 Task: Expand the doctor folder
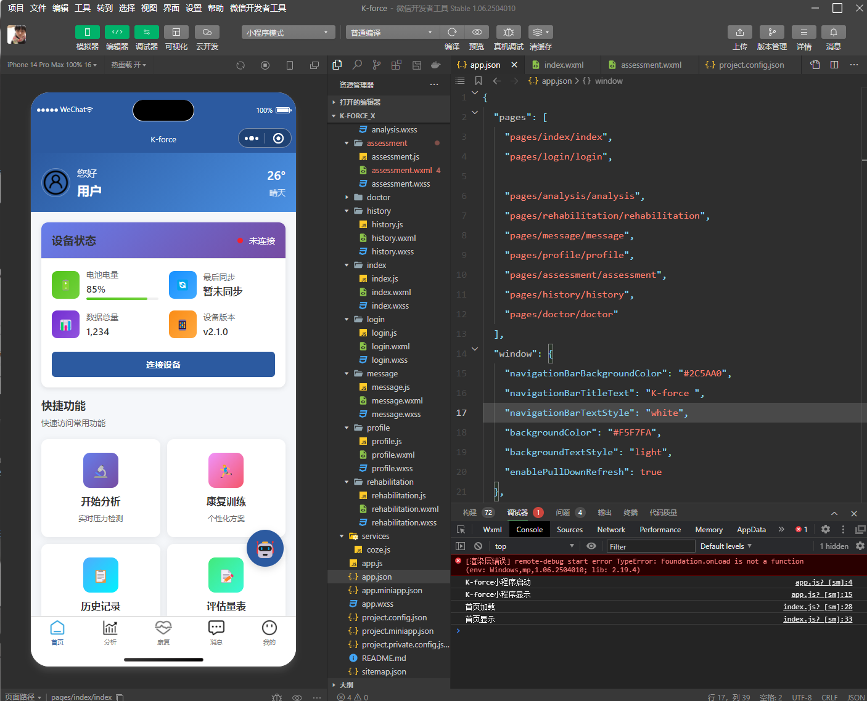tap(389, 197)
